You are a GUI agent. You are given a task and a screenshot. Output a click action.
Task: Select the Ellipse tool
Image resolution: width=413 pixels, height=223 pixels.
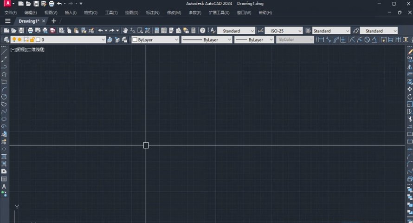4,119
